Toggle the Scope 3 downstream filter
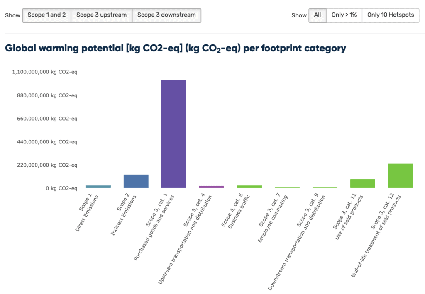 coord(166,15)
